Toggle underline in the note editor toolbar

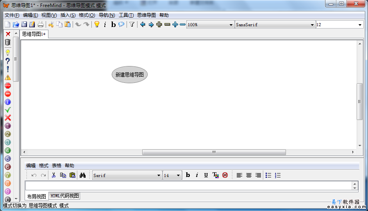pyautogui.click(x=206, y=175)
